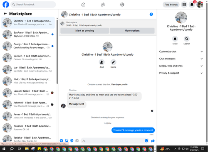Open James conversation in the list
Viewport: 208px width, 152px height.
(x=28, y=116)
